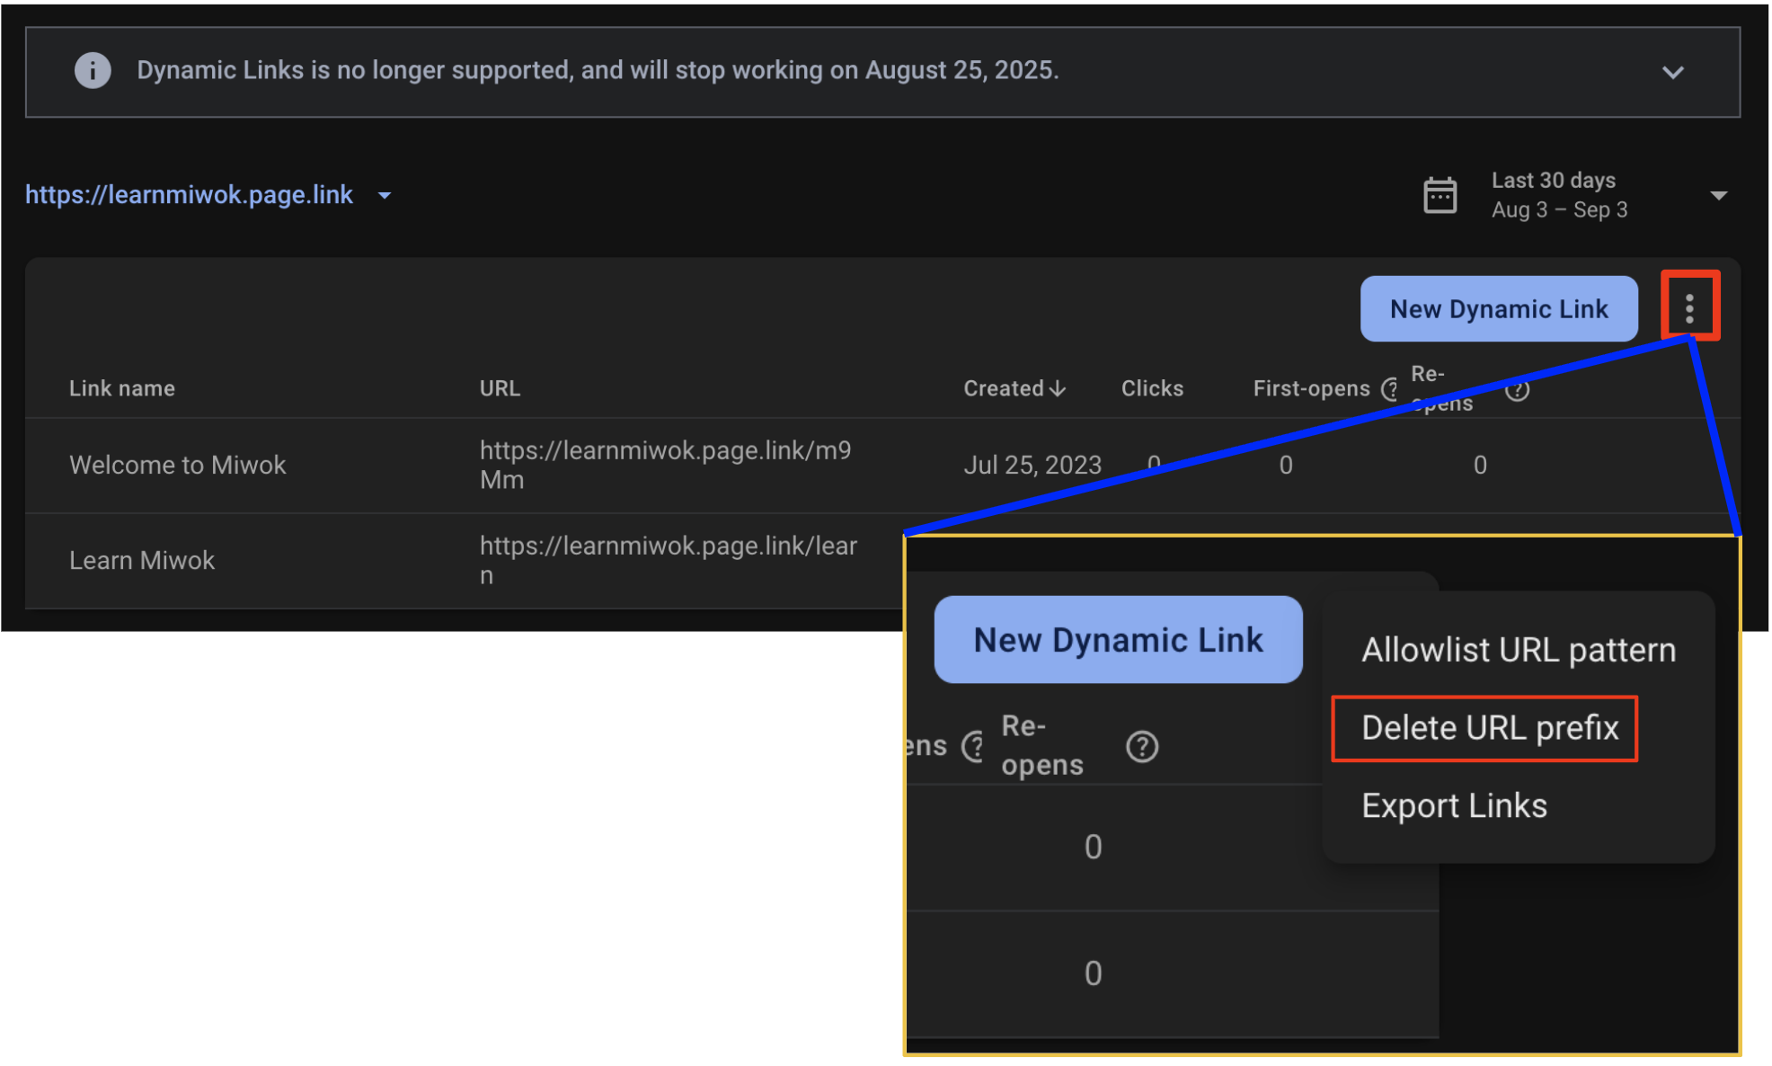Collapse the Dynamic Links deprecation banner

[1672, 72]
